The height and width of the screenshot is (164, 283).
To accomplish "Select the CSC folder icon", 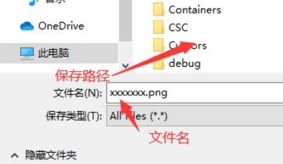I will tap(158, 27).
